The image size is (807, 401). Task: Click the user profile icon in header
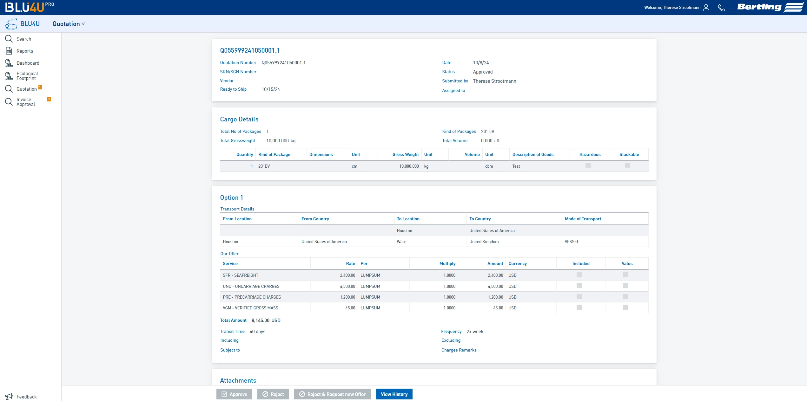pyautogui.click(x=706, y=8)
